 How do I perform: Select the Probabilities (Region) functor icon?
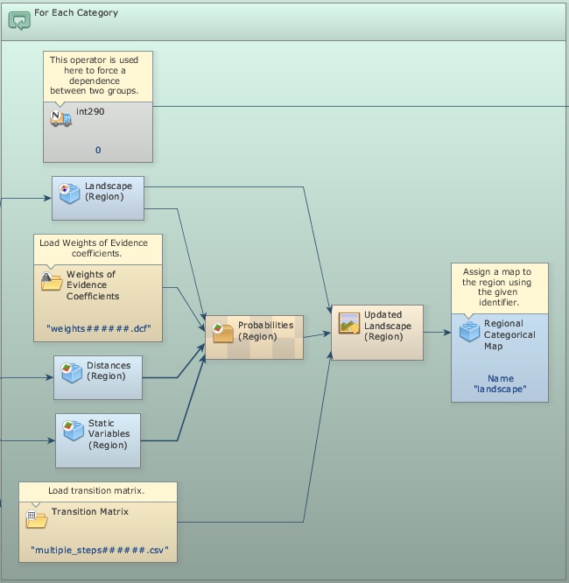(x=223, y=332)
